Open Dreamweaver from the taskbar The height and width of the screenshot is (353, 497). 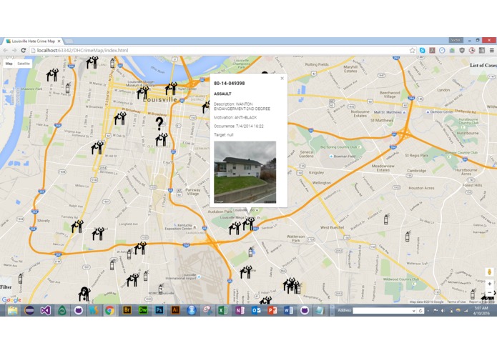coord(143,310)
